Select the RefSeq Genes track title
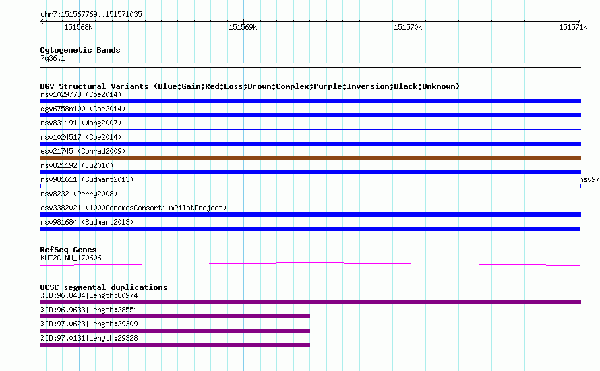The height and width of the screenshot is (371, 600). (68, 250)
